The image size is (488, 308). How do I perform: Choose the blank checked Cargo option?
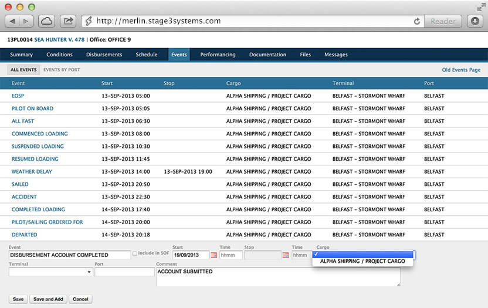pyautogui.click(x=364, y=254)
